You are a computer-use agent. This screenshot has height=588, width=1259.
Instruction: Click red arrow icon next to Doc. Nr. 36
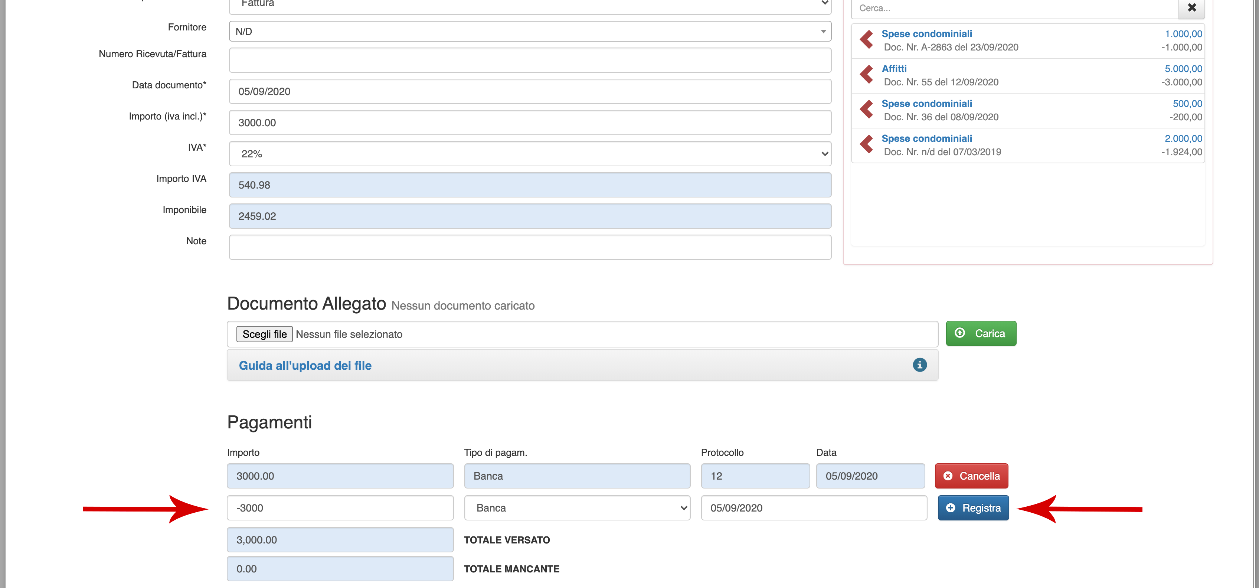867,110
